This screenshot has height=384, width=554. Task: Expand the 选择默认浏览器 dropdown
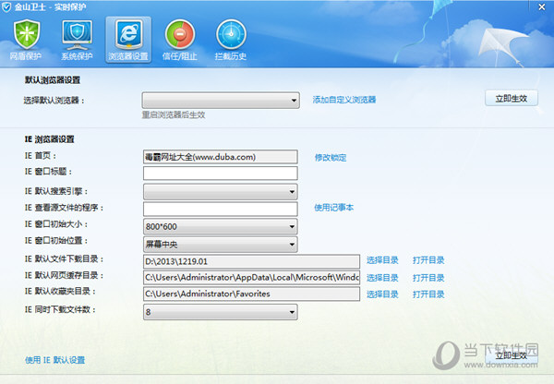221,100
